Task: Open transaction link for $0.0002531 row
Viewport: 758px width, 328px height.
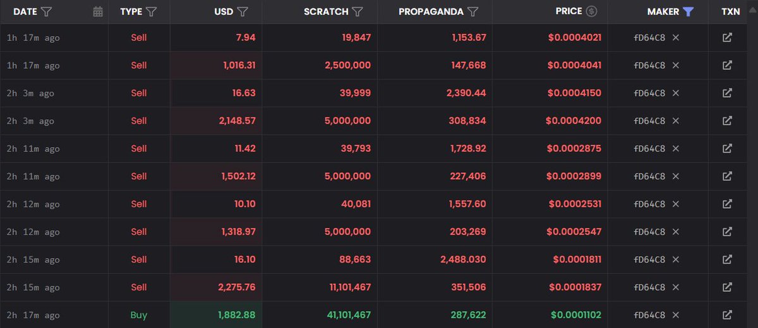Action: click(x=727, y=204)
